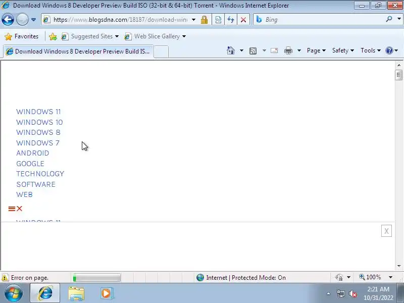The image size is (404, 303).
Task: Open the WINDOWS 11 link
Action: (38, 112)
